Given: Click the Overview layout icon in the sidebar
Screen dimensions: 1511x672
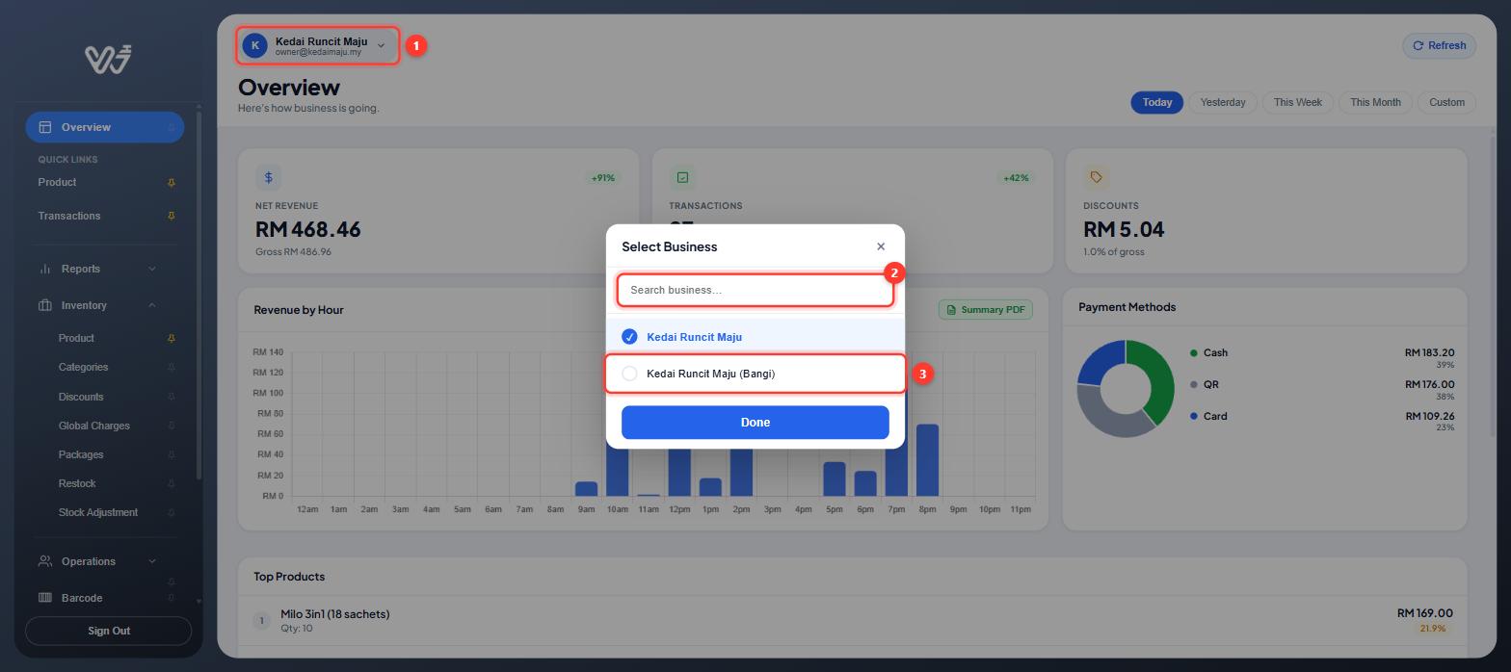Looking at the screenshot, I should (x=44, y=127).
